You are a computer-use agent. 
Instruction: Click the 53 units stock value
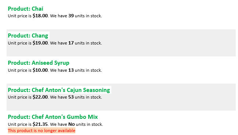click(71, 97)
